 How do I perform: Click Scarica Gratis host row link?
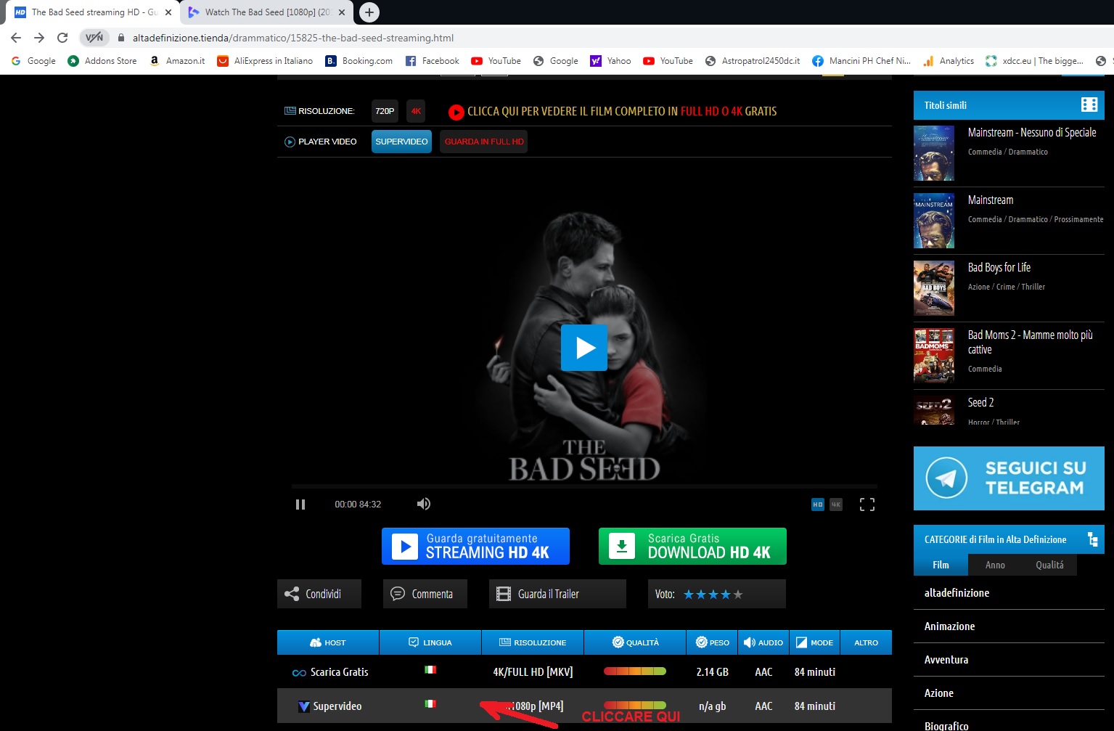[330, 672]
